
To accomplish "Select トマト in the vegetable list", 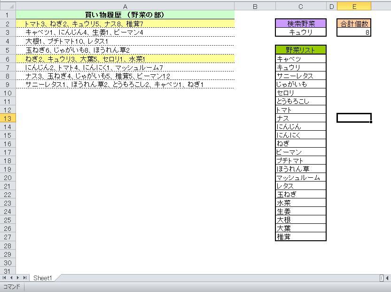I will point(301,110).
